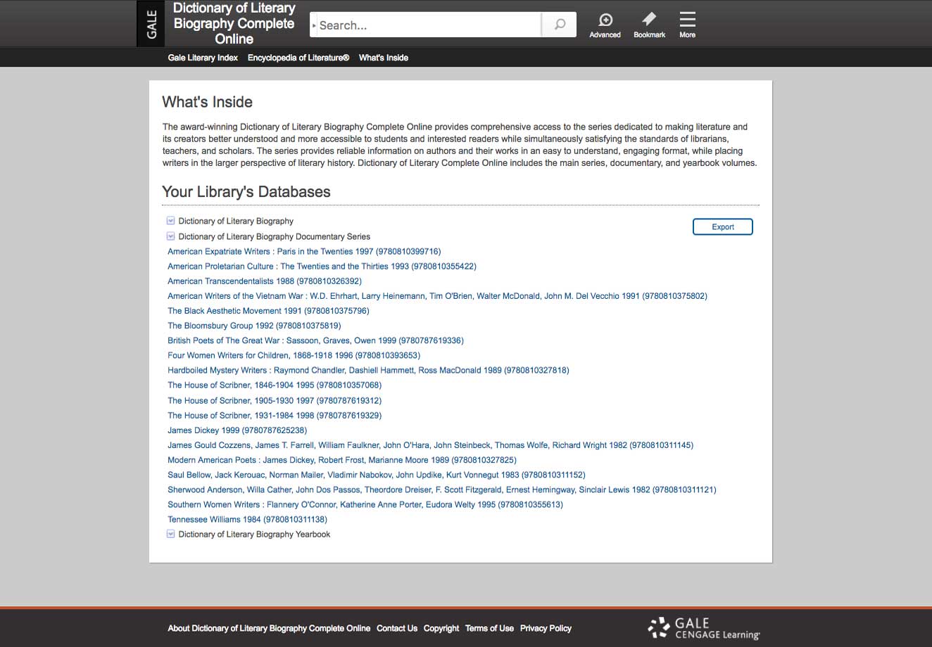932x647 pixels.
Task: Collapse Dictionary of Literary Biography section
Action: [x=170, y=221]
